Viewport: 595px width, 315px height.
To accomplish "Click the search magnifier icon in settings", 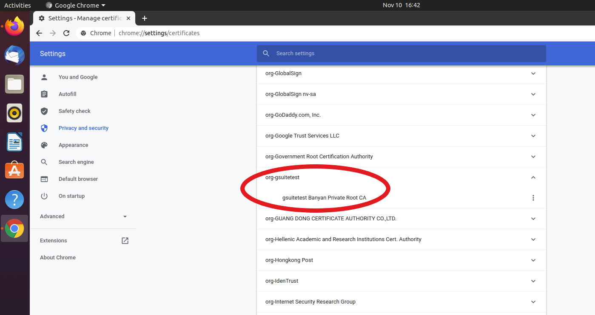I will tap(266, 53).
